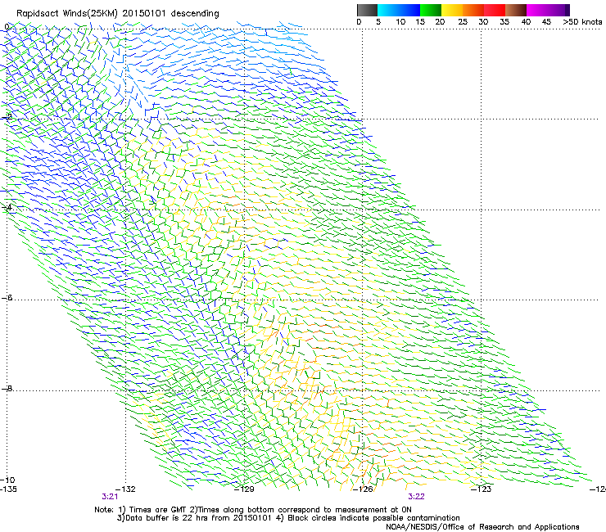The image size is (606, 532).
Task: Click the green 15-20 knots legend color
Action: point(431,10)
